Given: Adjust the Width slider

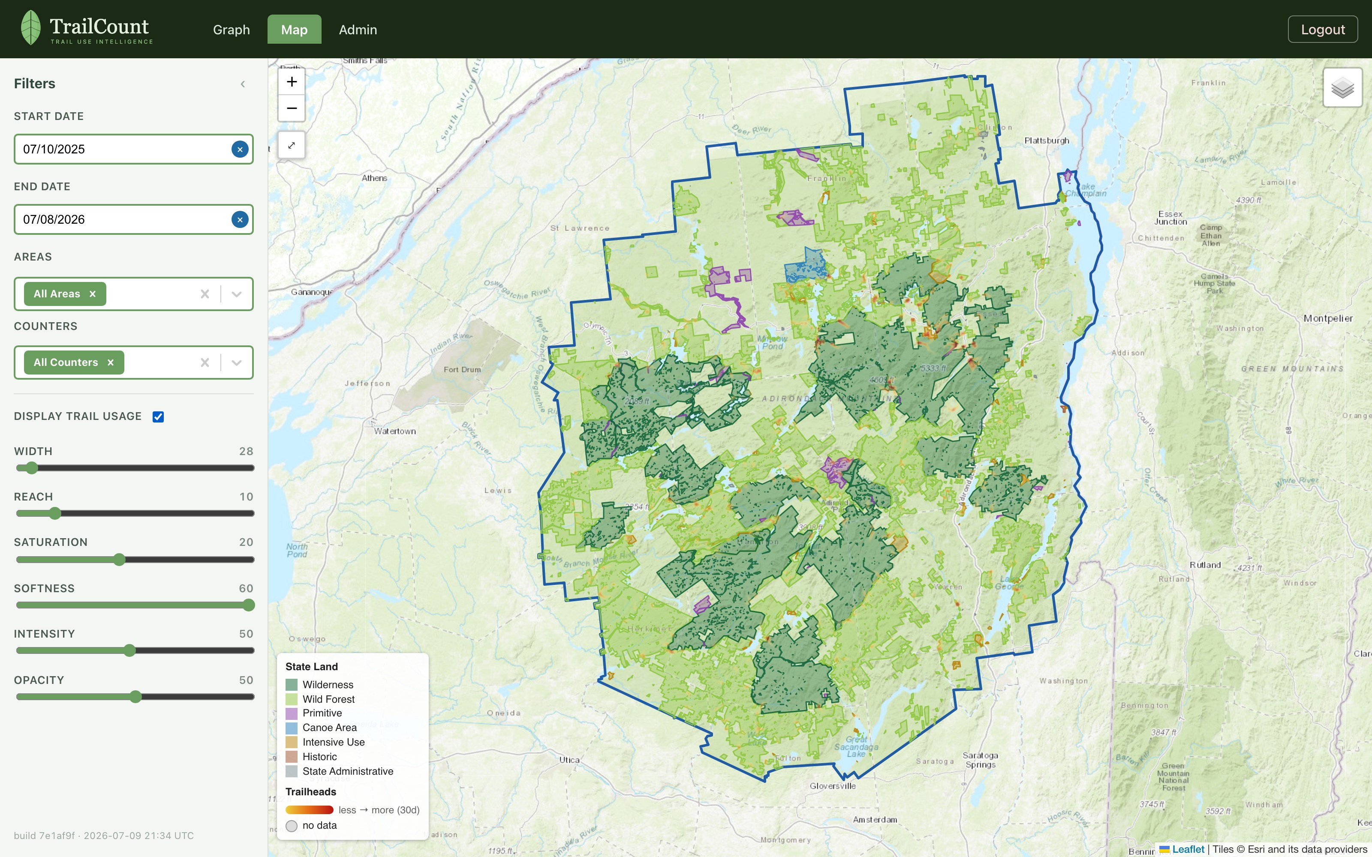Looking at the screenshot, I should (x=135, y=467).
